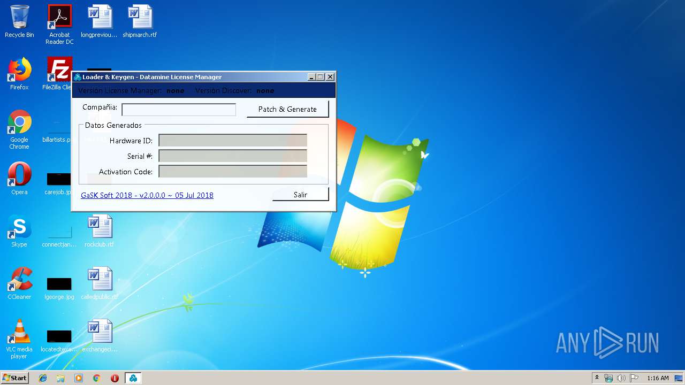Viewport: 685px width, 385px height.
Task: Open the Recycle Bin desktop icon
Action: (19, 21)
